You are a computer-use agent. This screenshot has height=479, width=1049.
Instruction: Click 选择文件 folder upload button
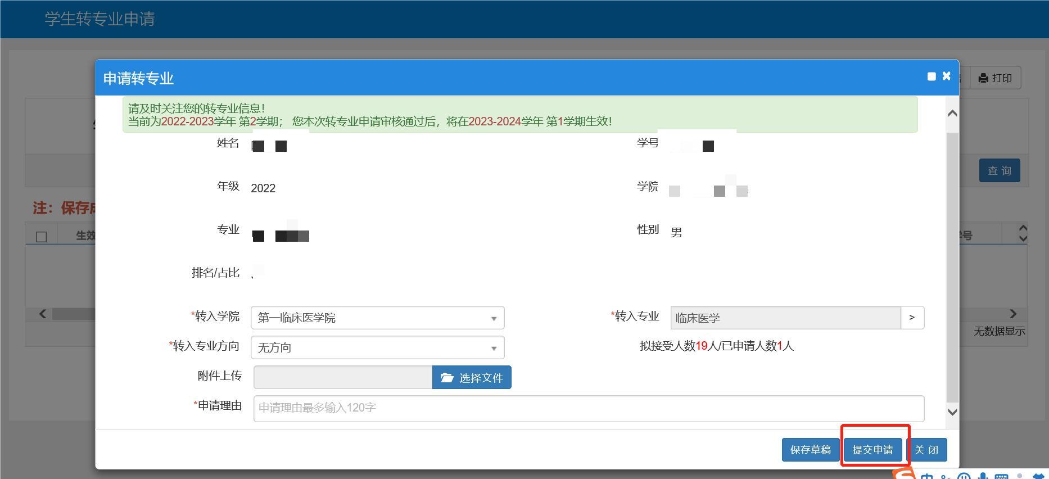pos(472,378)
